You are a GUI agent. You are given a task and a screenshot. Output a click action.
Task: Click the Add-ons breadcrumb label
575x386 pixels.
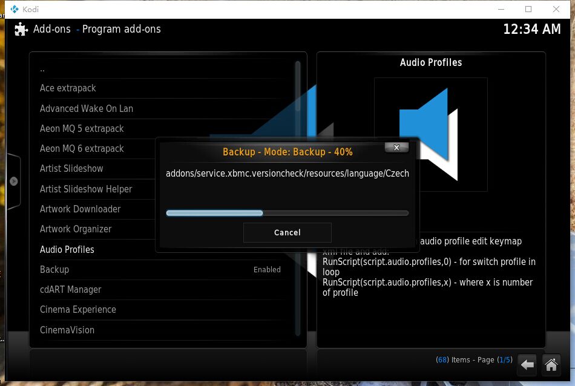pyautogui.click(x=51, y=29)
